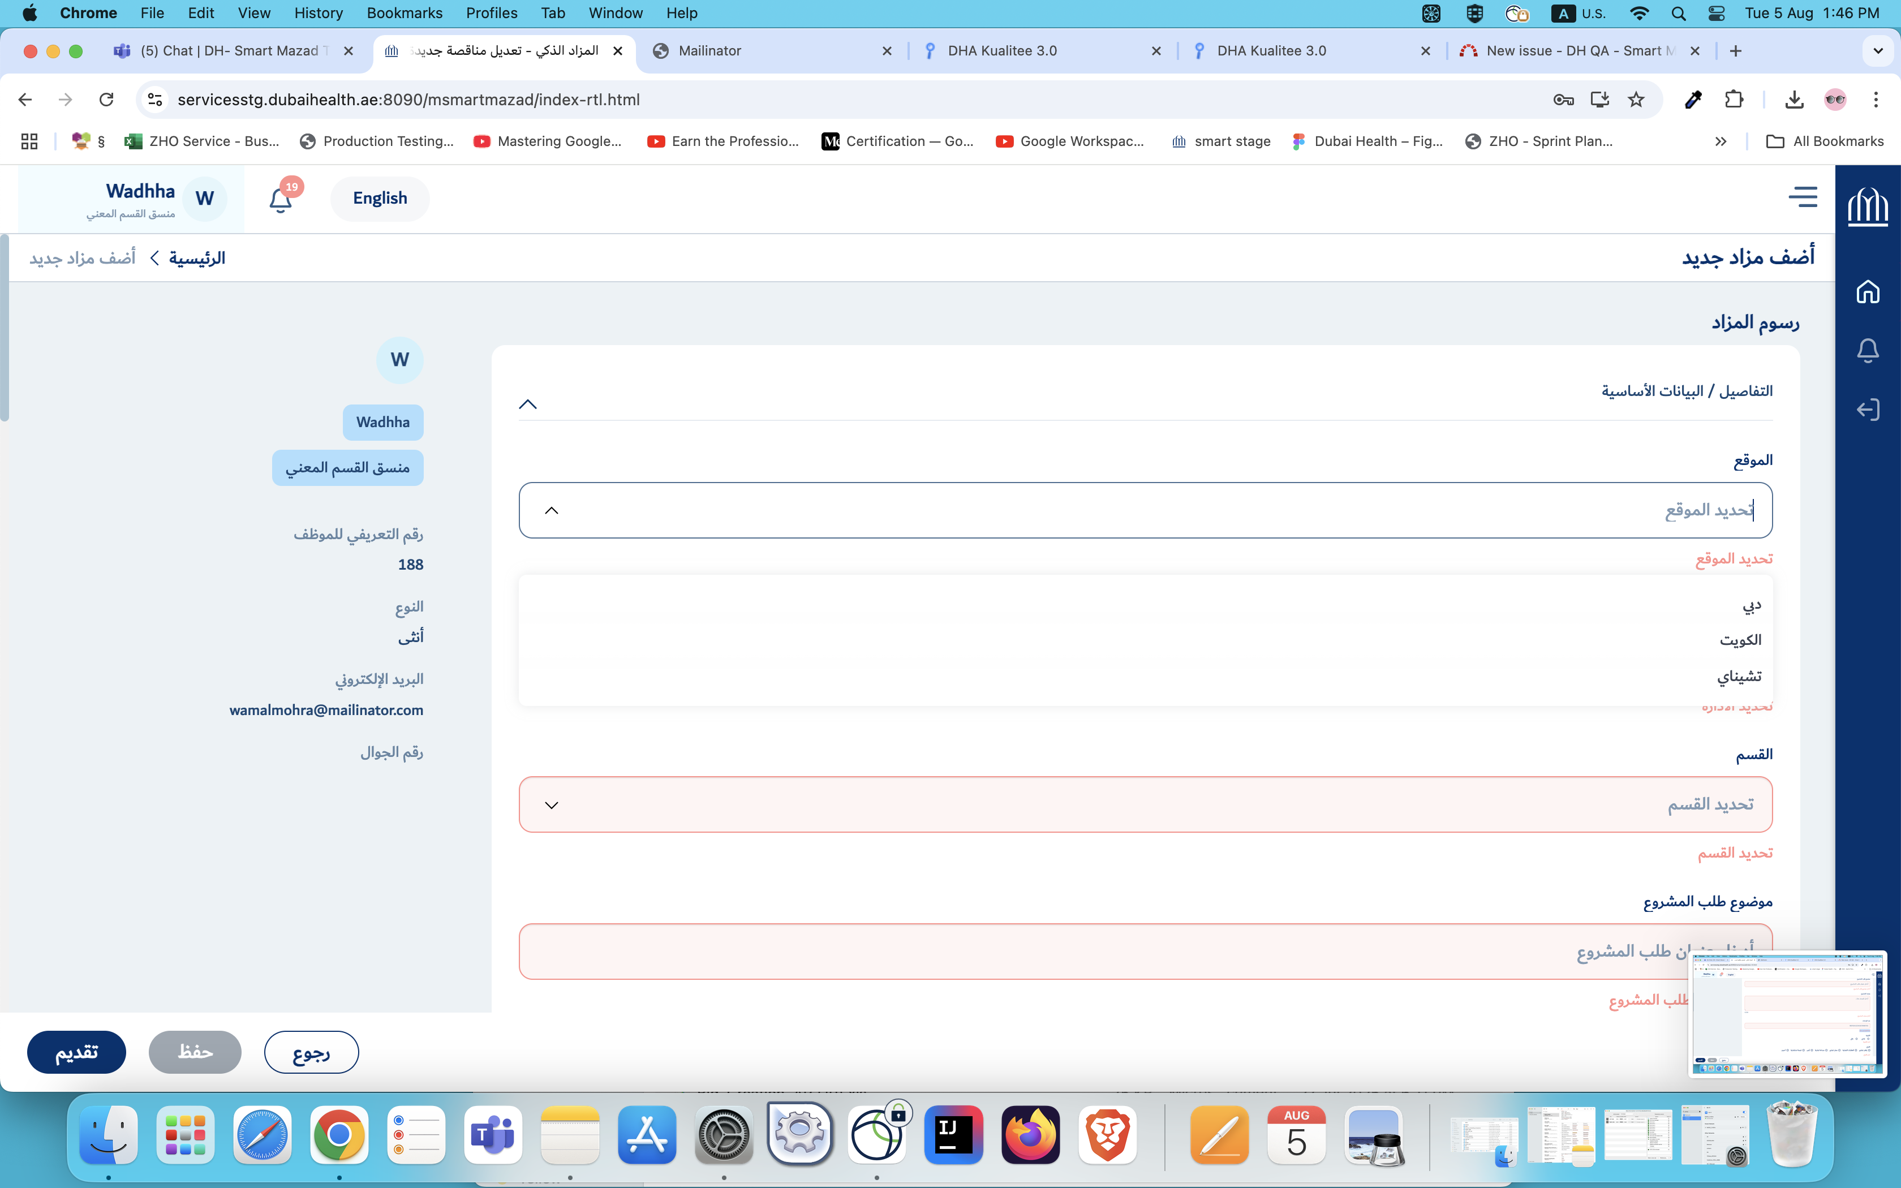1901x1188 pixels.
Task: Launch Finder from the dock
Action: (x=109, y=1135)
